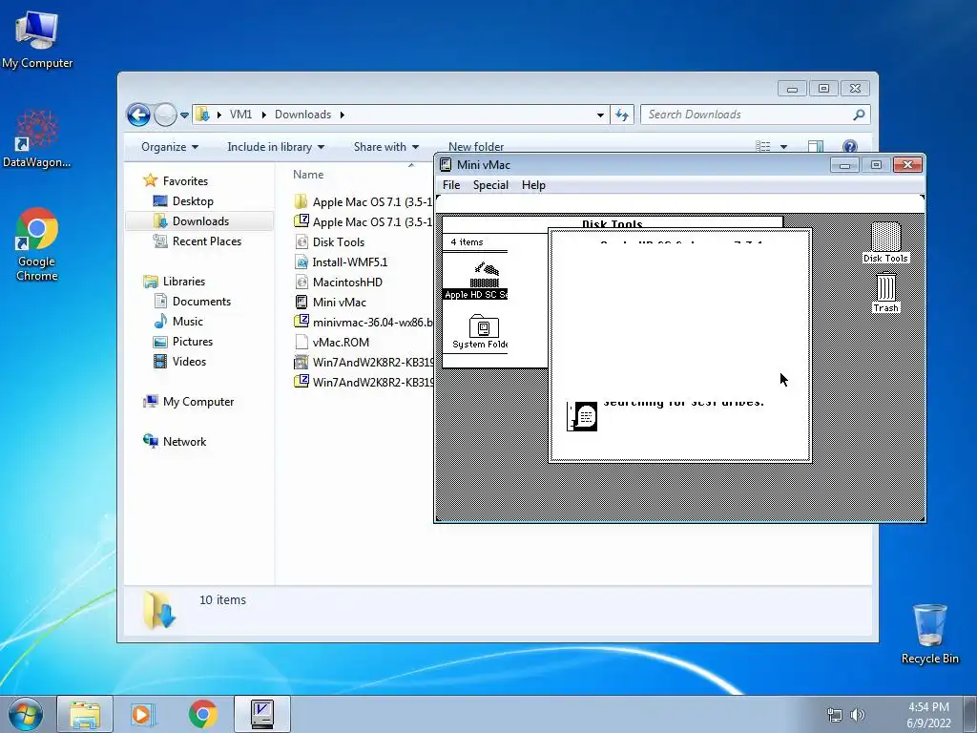The image size is (977, 733).
Task: Click the volume speaker tray icon
Action: [x=858, y=715]
